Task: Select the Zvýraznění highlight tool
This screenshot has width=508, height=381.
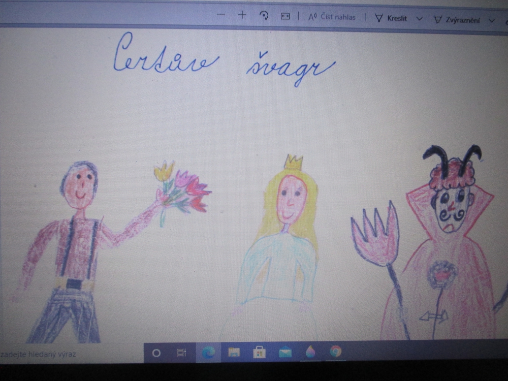Action: coord(457,20)
